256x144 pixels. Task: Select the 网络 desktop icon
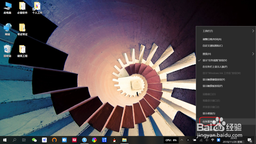tap(7, 29)
